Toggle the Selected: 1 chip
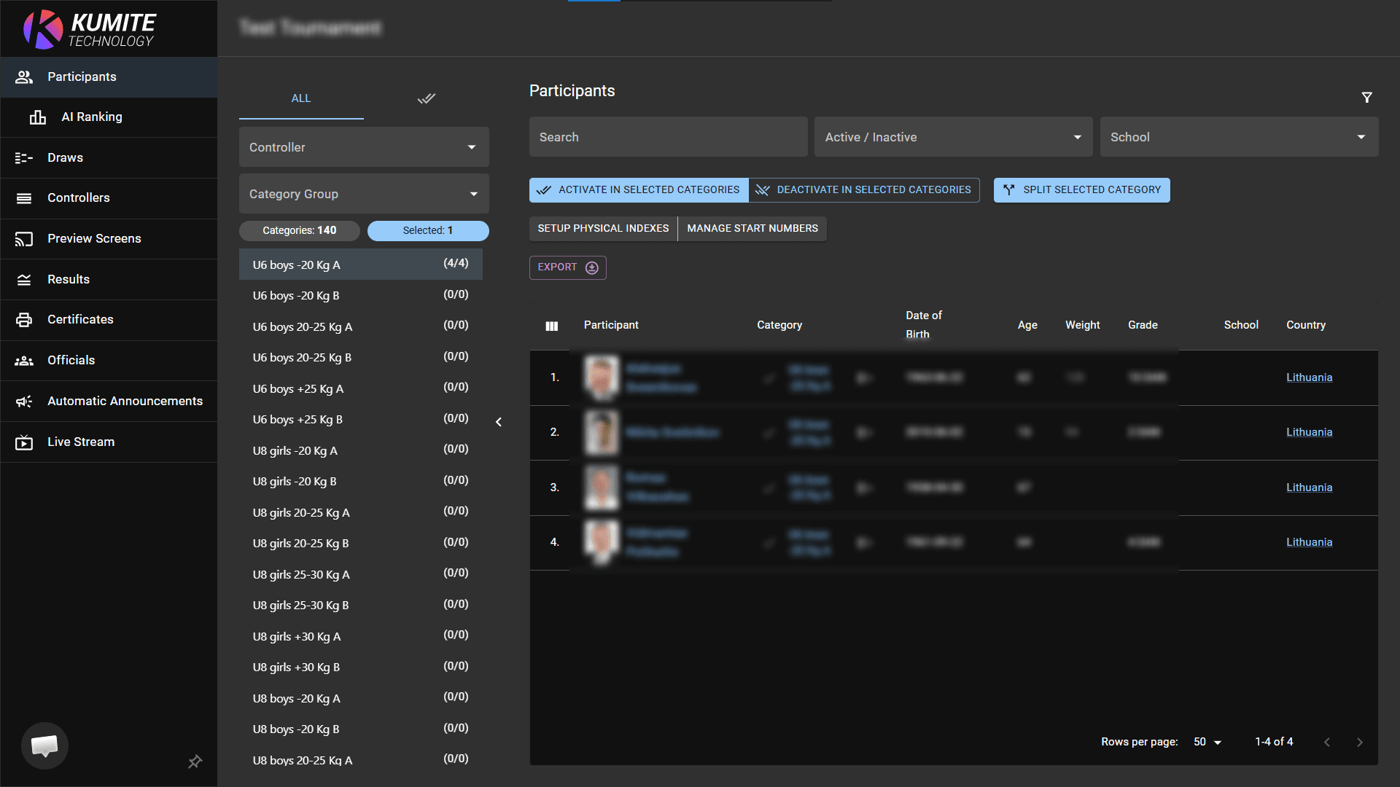 click(428, 231)
